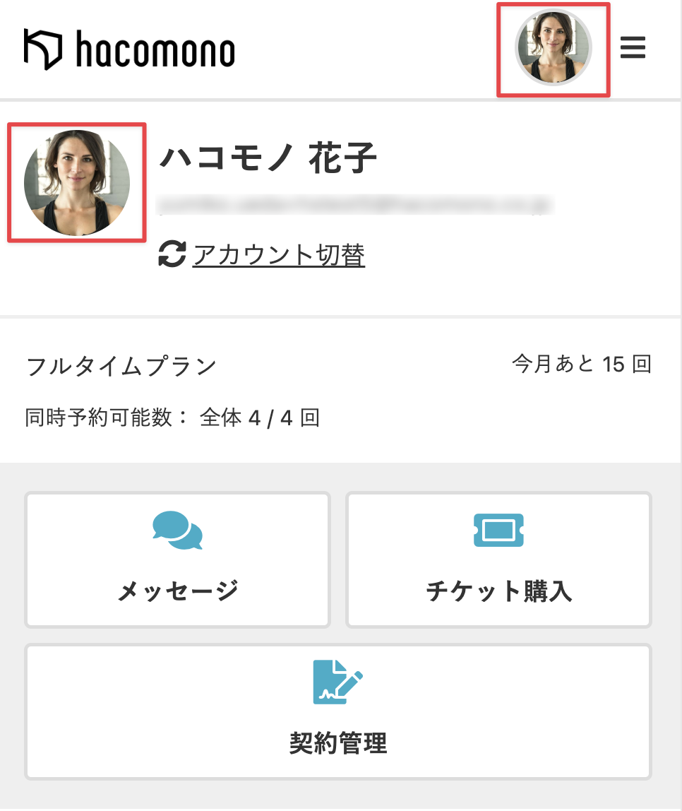Screen dimensions: 682x811
Task: Click the message speech bubbles icon
Action: pos(177,531)
